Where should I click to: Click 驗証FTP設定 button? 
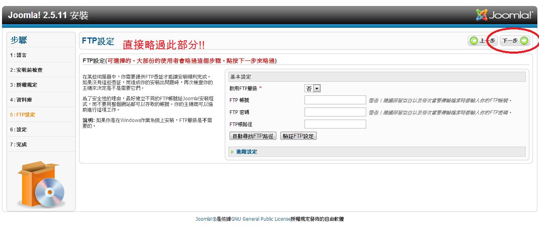pos(299,136)
